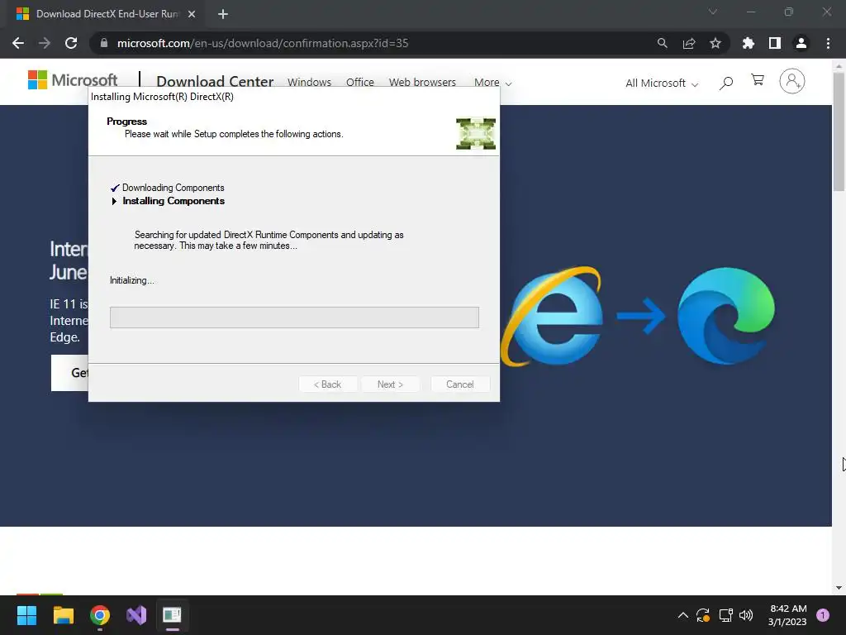
Task: Click the share page icon in address bar
Action: tap(689, 43)
